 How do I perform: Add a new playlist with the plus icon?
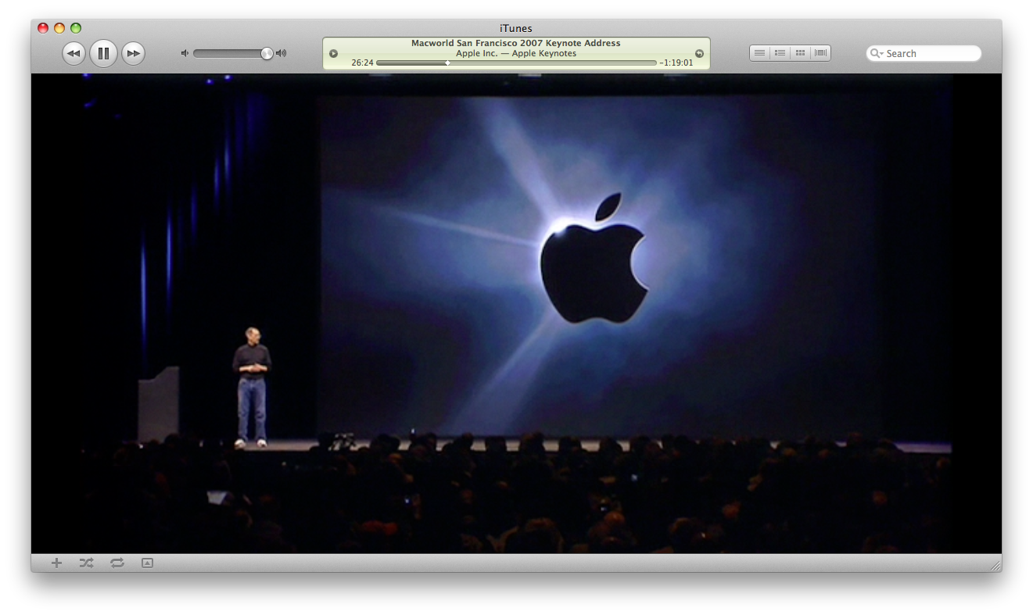click(x=56, y=563)
